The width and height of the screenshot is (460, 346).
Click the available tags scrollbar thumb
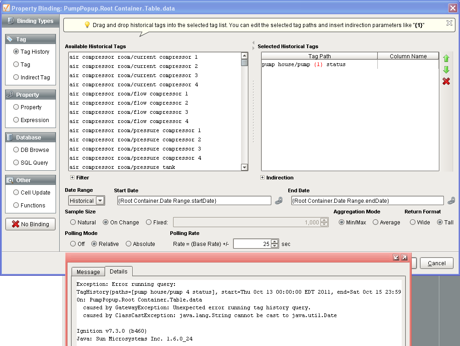pyautogui.click(x=244, y=62)
